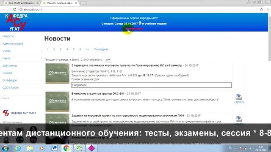This screenshot has height=152, width=271.
Task: Launch Internet Explorer from taskbar
Action: (x=18, y=148)
